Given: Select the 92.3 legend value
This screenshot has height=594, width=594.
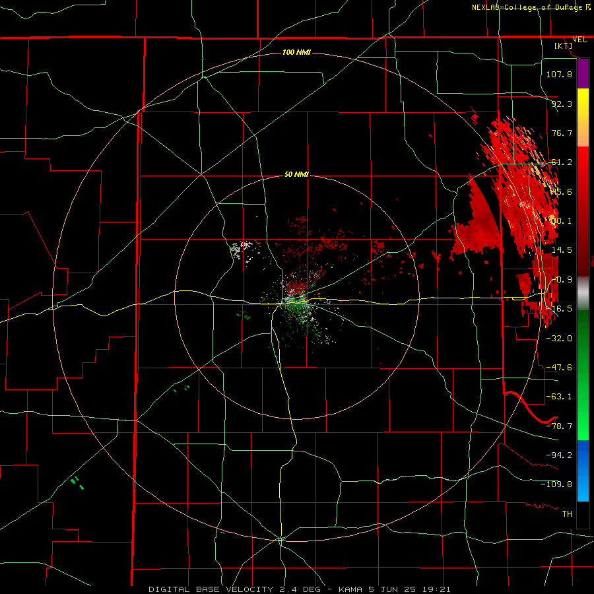Looking at the screenshot, I should (562, 104).
